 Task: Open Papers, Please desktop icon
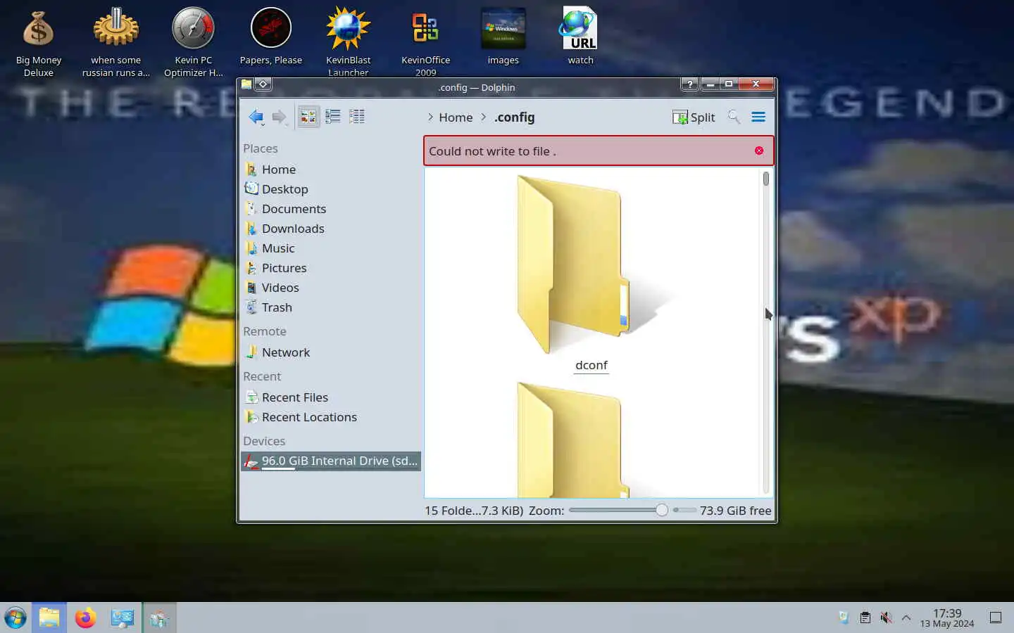point(271,37)
